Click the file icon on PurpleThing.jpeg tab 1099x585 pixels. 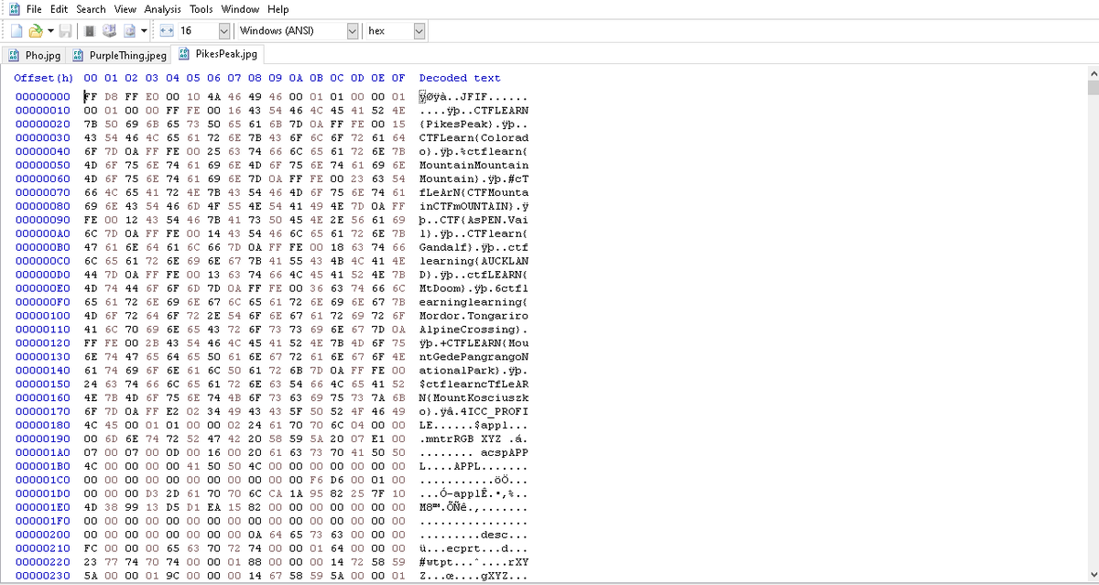(x=79, y=56)
